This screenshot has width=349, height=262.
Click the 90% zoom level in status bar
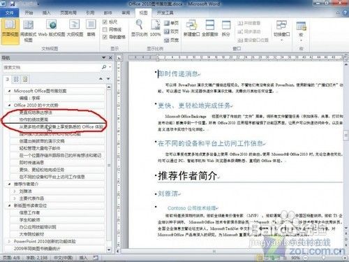(295, 258)
